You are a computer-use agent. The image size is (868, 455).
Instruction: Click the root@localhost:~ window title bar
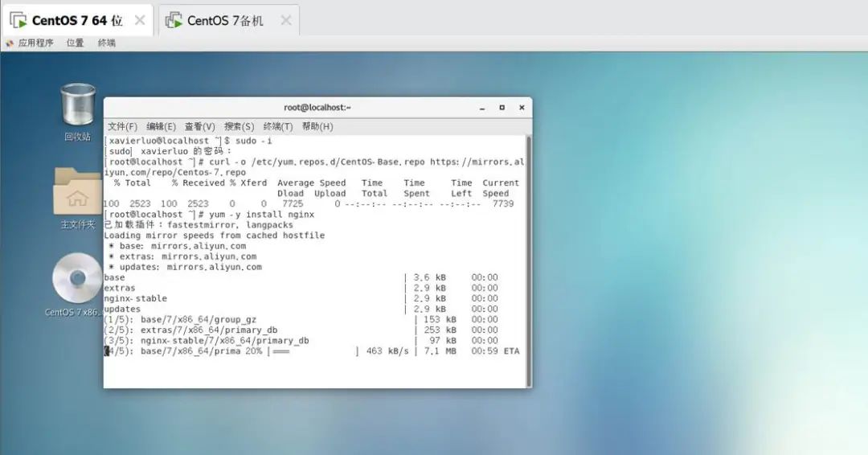[x=317, y=108]
